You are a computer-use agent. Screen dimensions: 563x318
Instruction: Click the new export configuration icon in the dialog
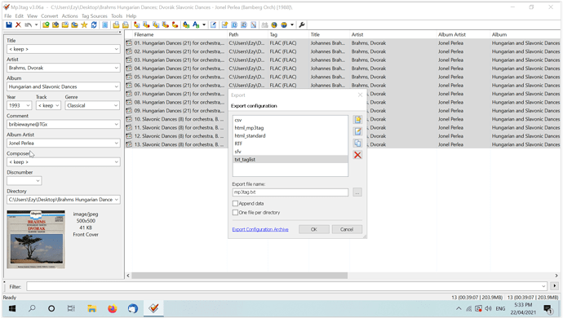357,120
